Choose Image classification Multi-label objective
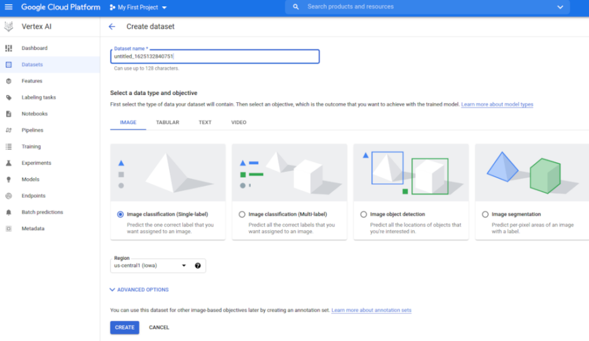Screen dimensions: 589x341 [242, 214]
